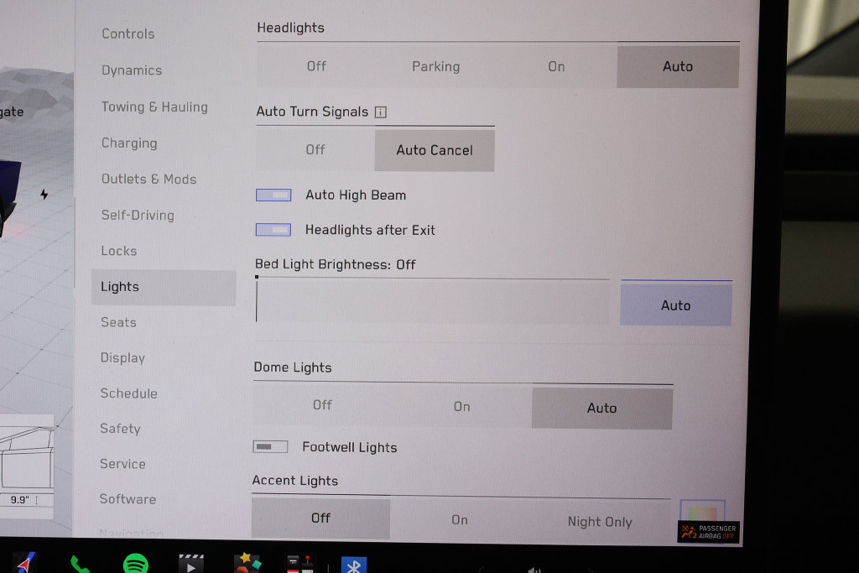This screenshot has width=859, height=573.
Task: Set Dome Lights to On
Action: 462,406
